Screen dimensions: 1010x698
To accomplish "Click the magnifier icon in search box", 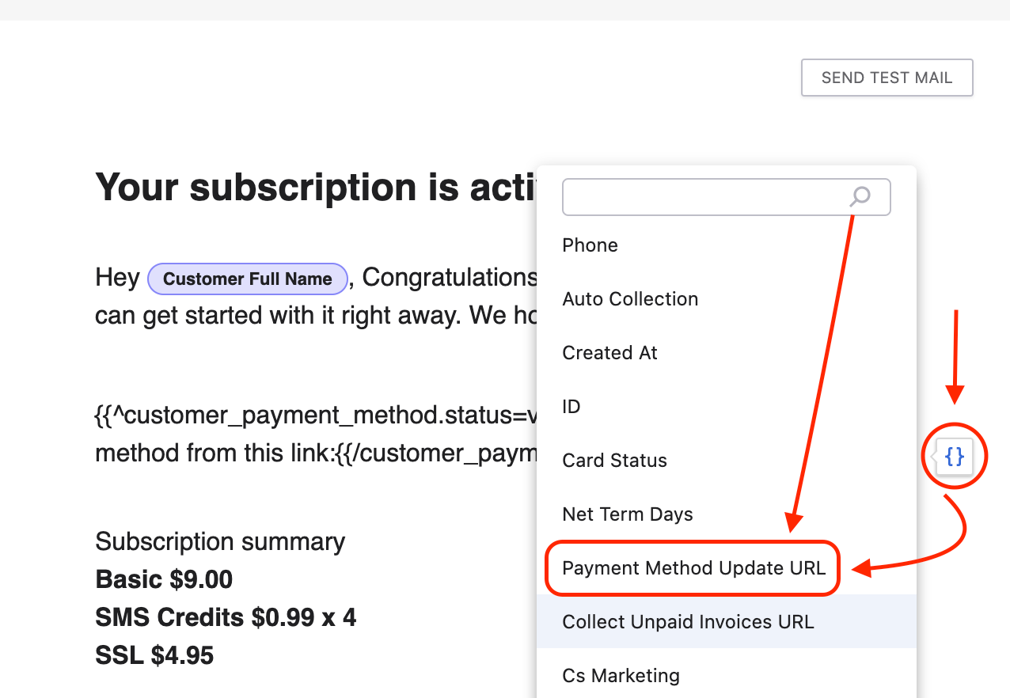I will click(x=860, y=196).
